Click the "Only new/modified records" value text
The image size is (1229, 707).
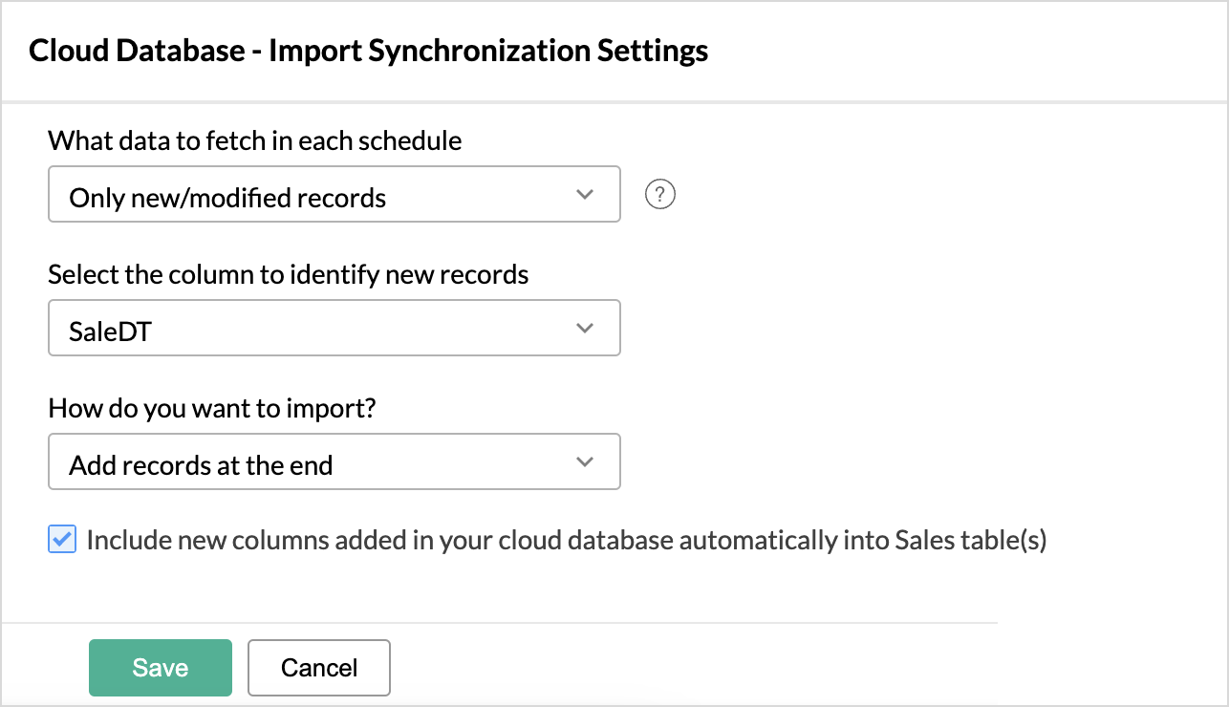click(227, 198)
